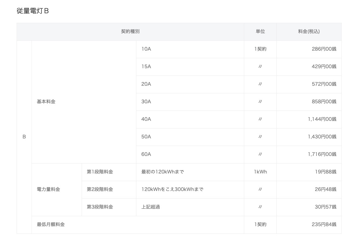
Task: Select the 1,430円00銭 price
Action: [x=322, y=137]
